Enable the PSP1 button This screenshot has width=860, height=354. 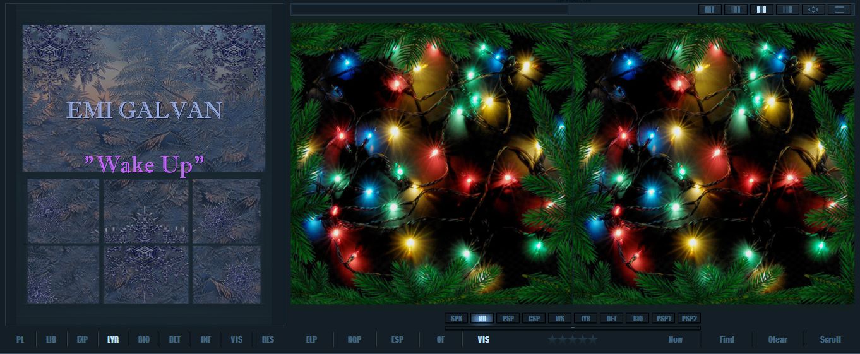664,319
